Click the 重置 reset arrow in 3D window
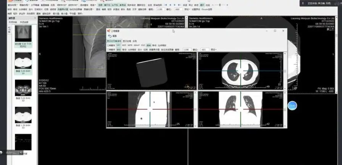 click(110, 36)
